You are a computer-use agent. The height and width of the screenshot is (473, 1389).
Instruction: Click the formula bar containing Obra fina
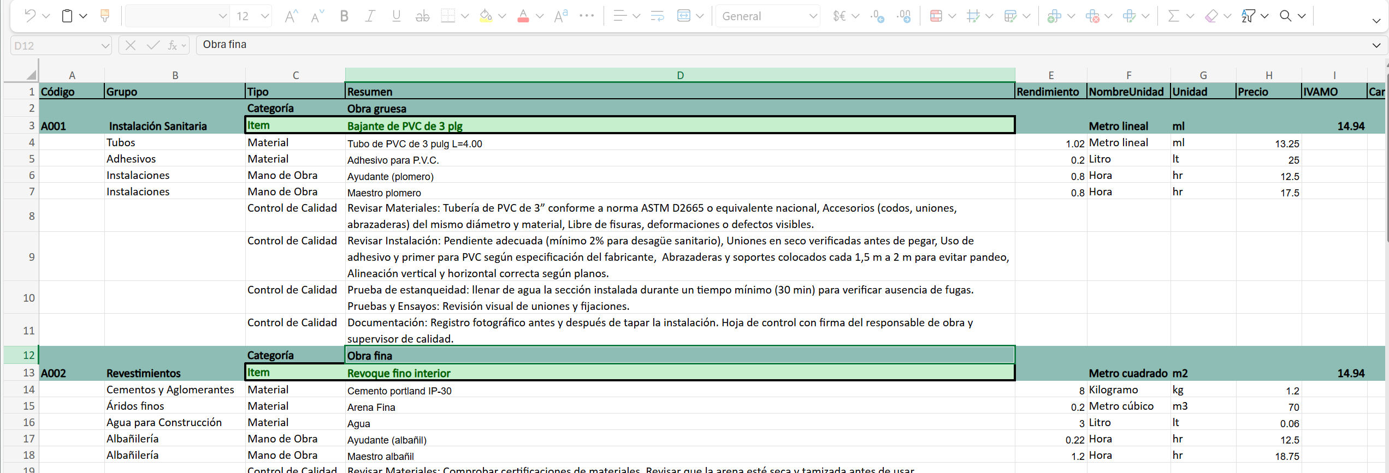tap(781, 45)
